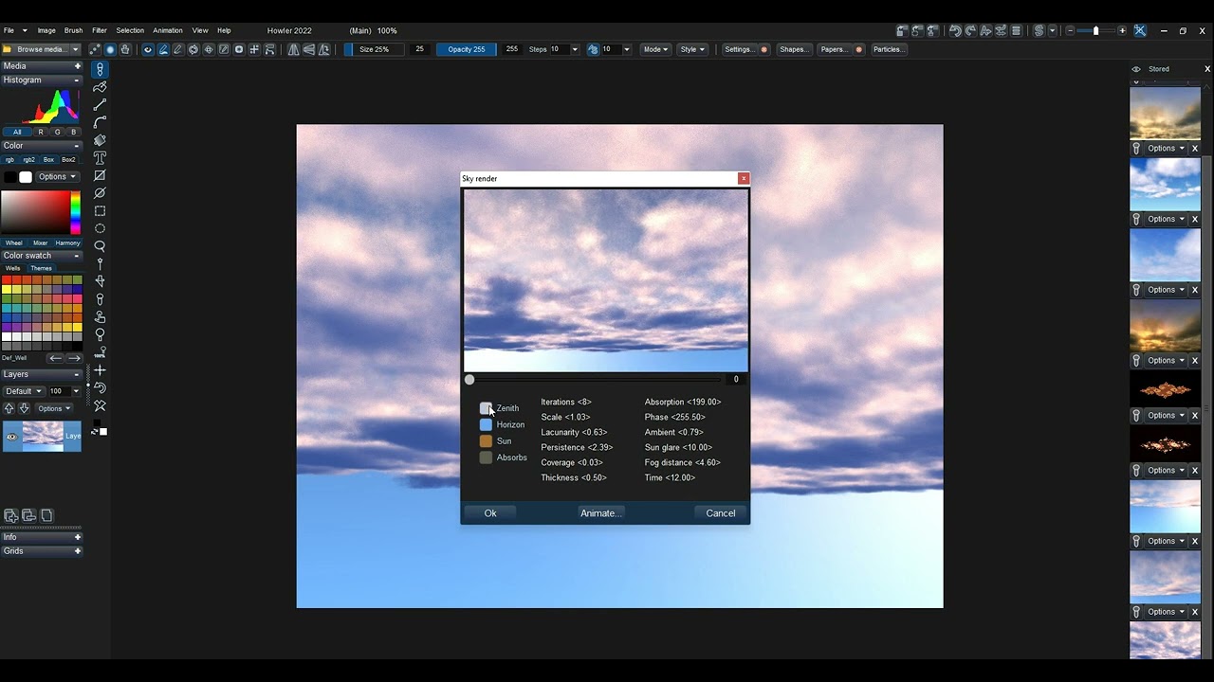
Task: Click the Animate... button
Action: point(601,513)
